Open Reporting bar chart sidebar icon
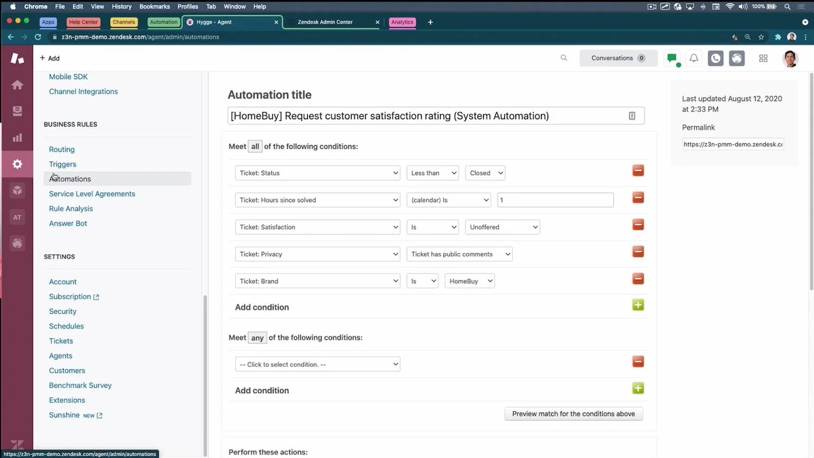Image resolution: width=814 pixels, height=458 pixels. point(17,138)
